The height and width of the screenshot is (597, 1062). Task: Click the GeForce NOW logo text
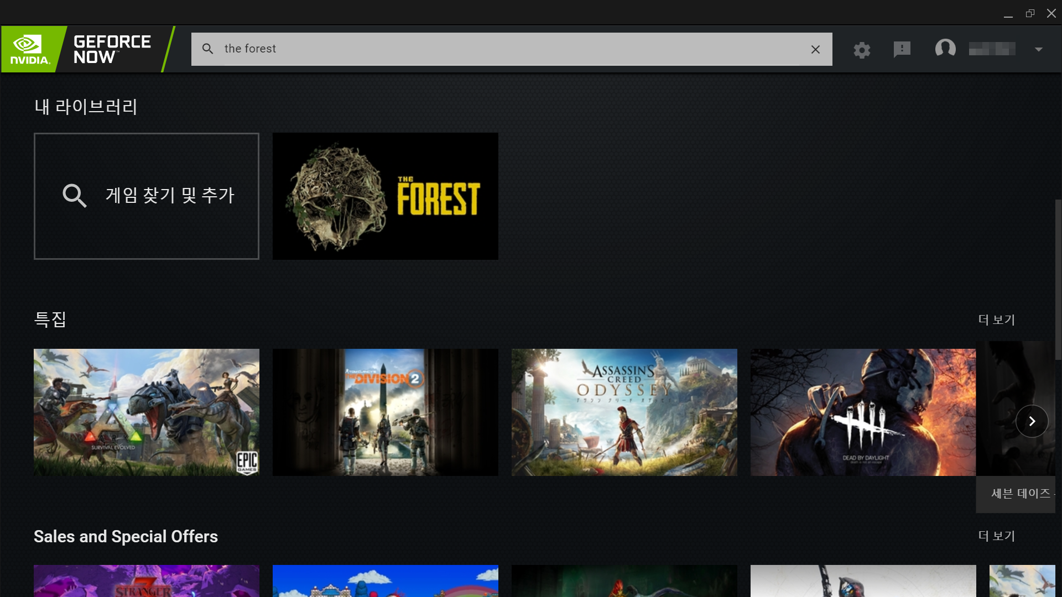click(x=112, y=49)
